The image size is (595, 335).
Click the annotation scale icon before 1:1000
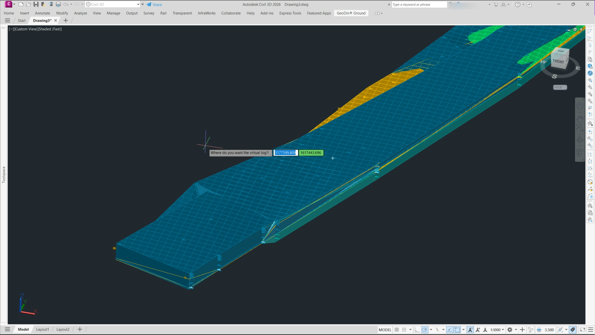click(x=486, y=330)
